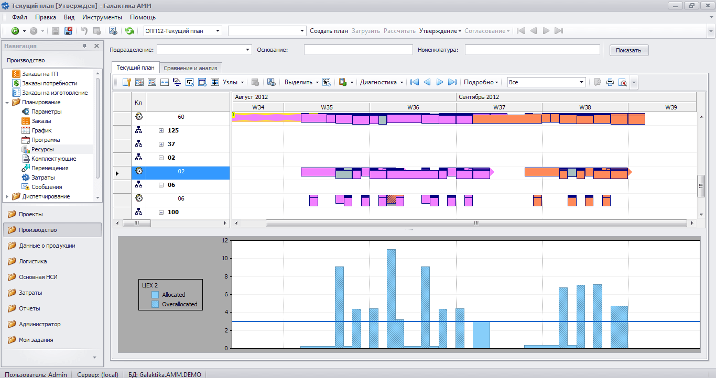Open the Подразделение dropdown

click(248, 50)
